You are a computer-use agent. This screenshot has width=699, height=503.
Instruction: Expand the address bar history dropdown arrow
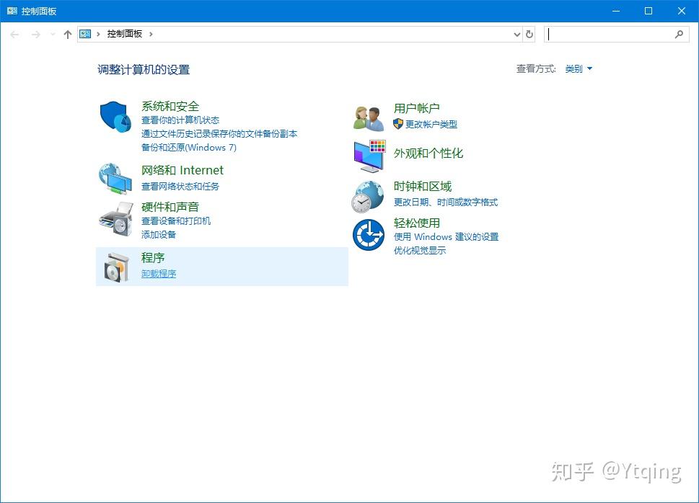517,35
